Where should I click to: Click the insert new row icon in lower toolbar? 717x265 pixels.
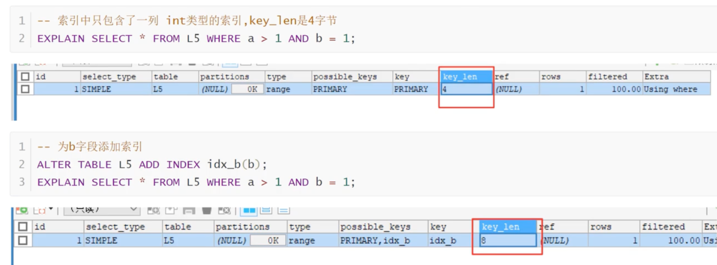click(x=153, y=210)
